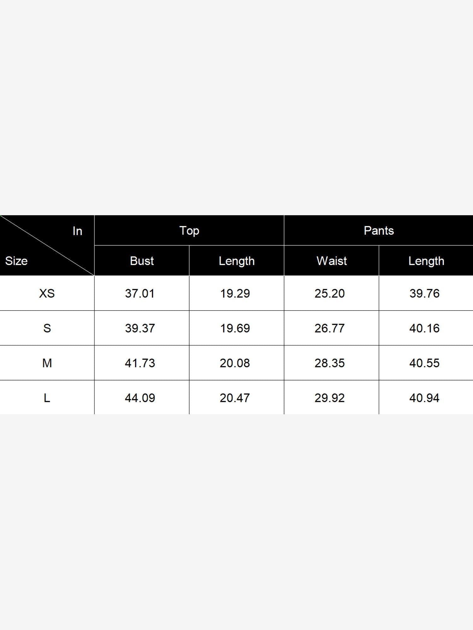Viewport: 473px width, 630px height.
Task: Click the S waist value 26.77
Action: 330,328
